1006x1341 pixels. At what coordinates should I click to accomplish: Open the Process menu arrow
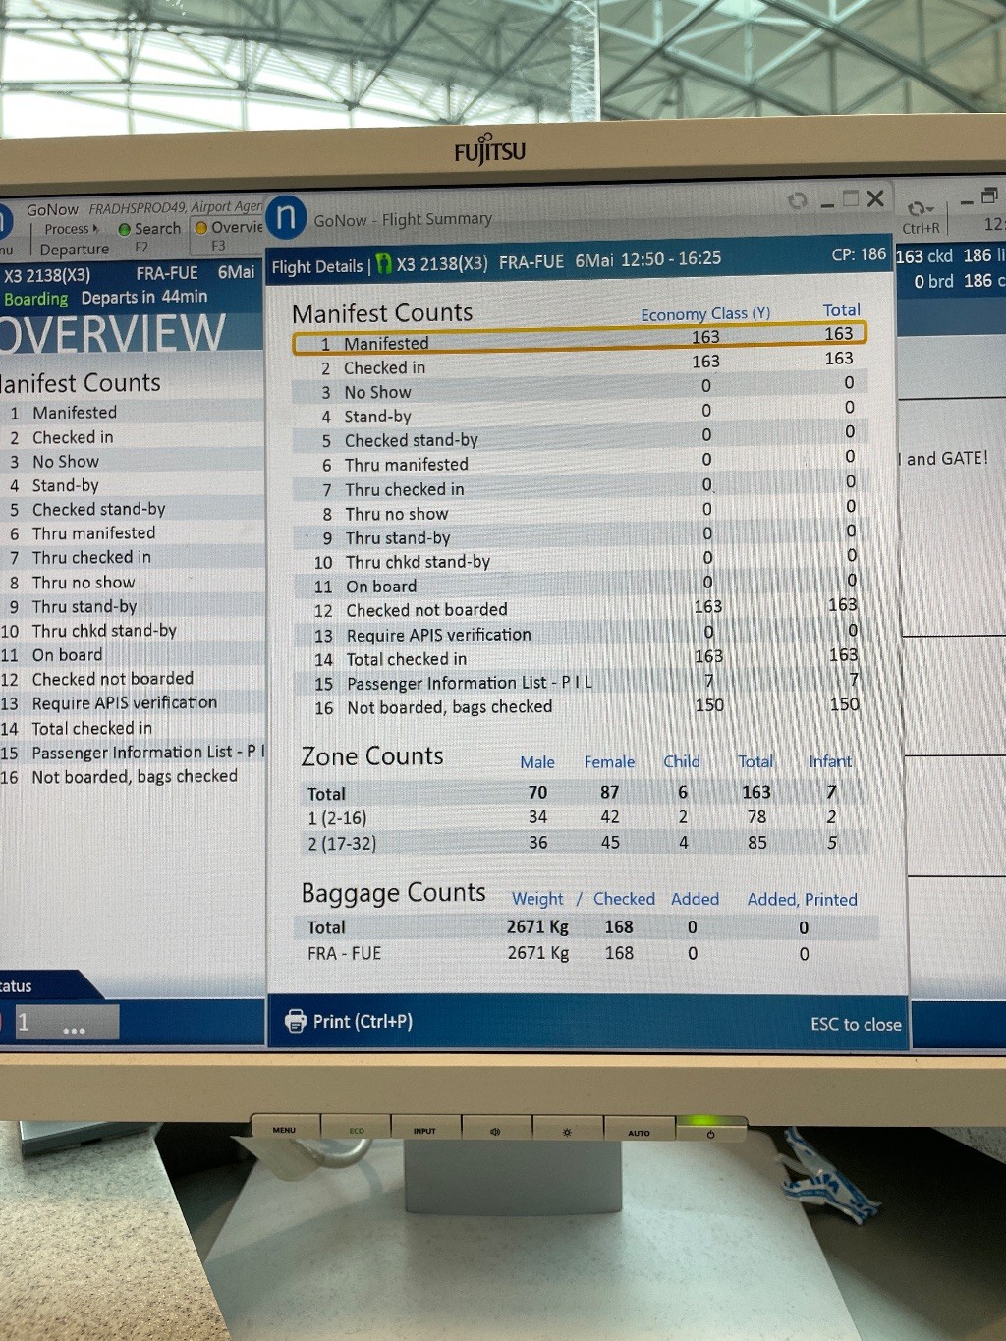95,229
